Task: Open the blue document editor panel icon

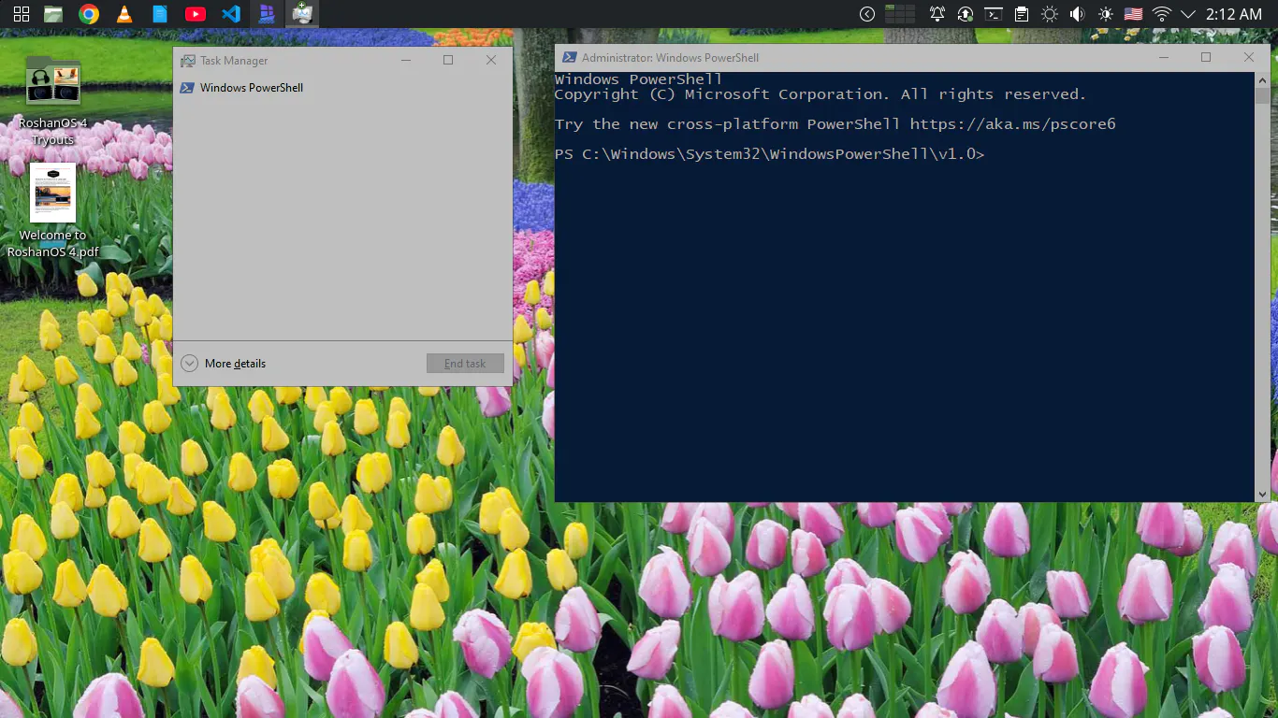Action: tap(160, 14)
